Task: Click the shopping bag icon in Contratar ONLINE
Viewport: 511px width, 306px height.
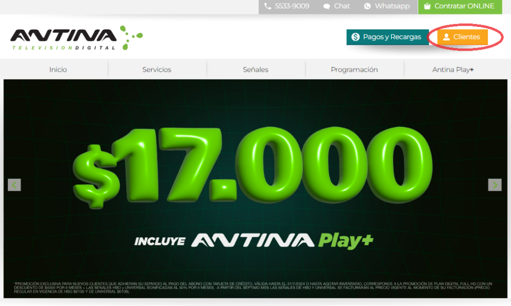Action: pyautogui.click(x=427, y=6)
